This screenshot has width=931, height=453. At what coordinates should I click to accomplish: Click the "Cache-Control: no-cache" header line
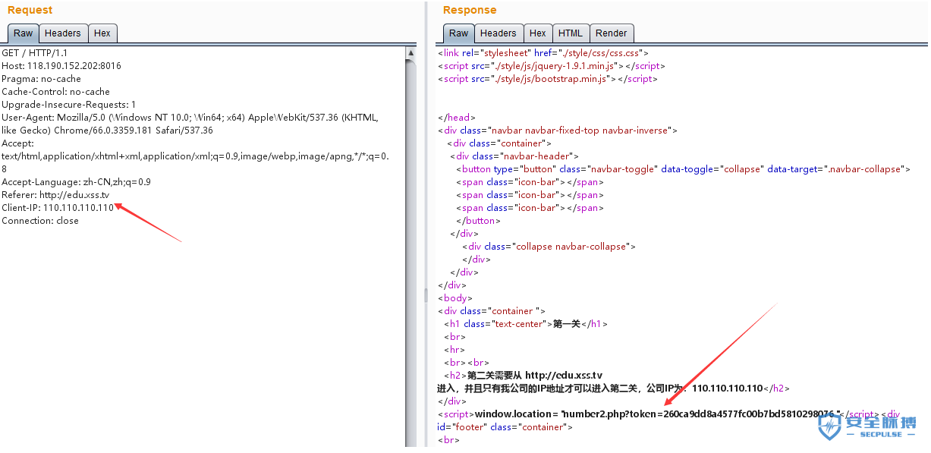pos(56,92)
